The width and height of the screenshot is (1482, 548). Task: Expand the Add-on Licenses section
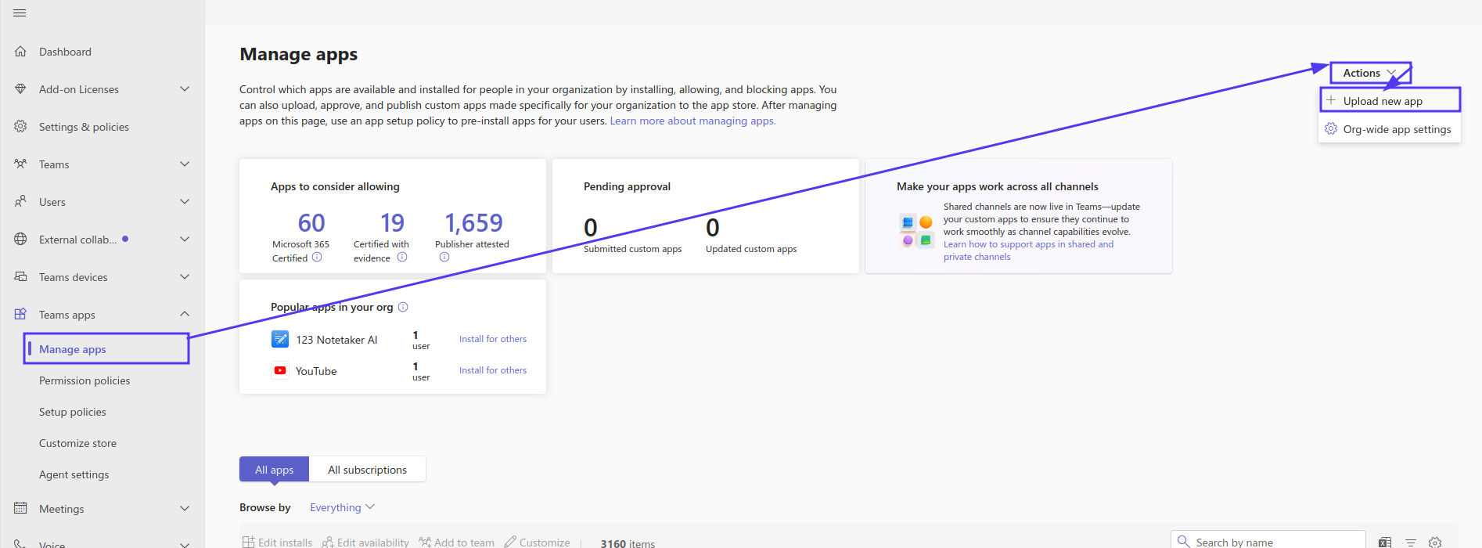point(185,89)
